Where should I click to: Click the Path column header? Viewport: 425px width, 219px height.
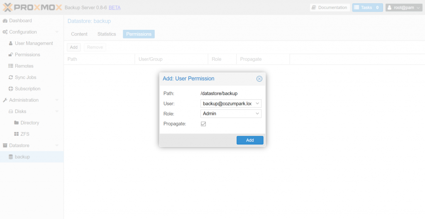tap(99, 59)
